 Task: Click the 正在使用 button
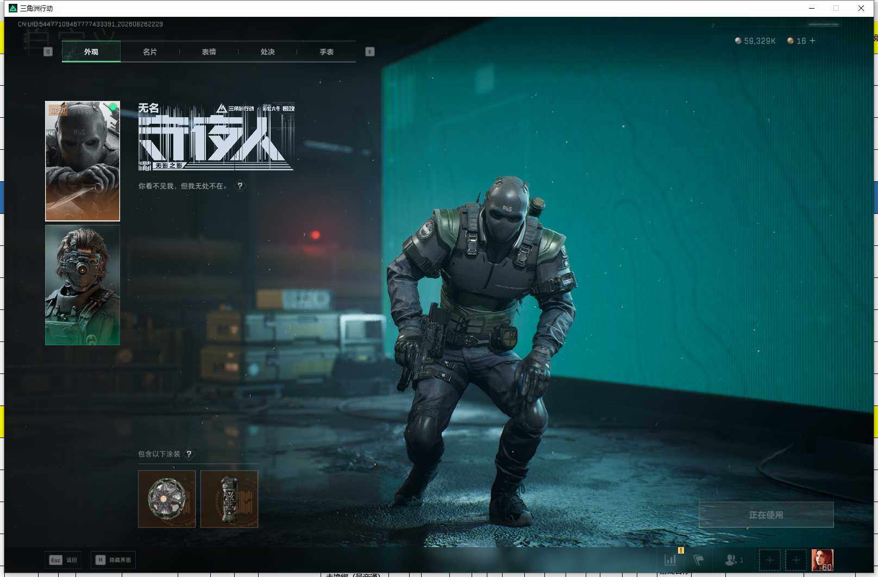(766, 515)
